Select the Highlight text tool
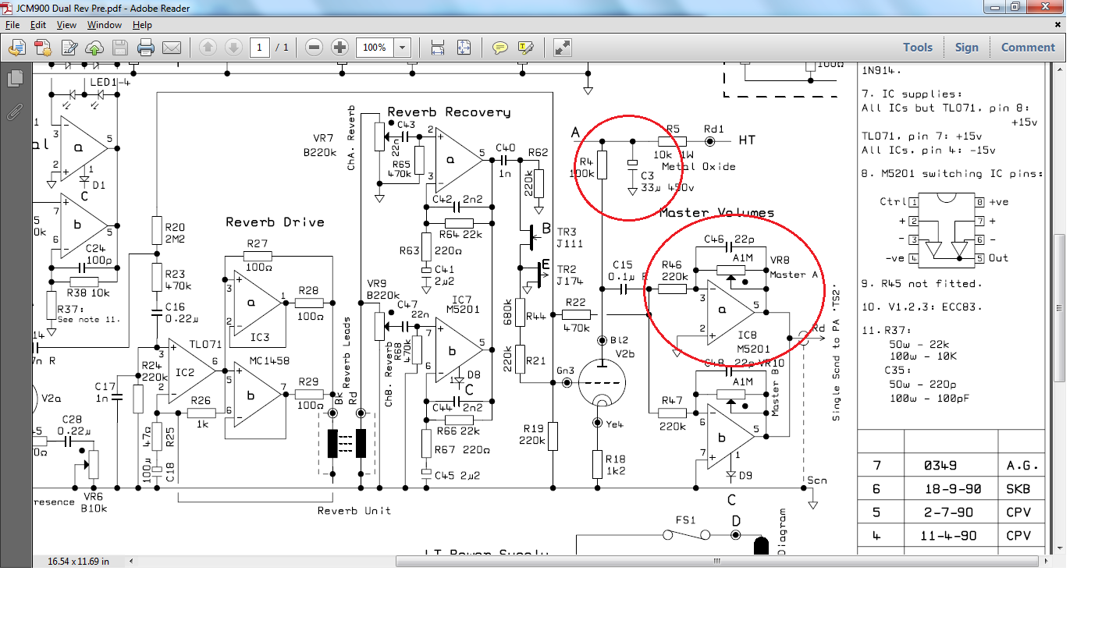The width and height of the screenshot is (1109, 624). tap(525, 48)
